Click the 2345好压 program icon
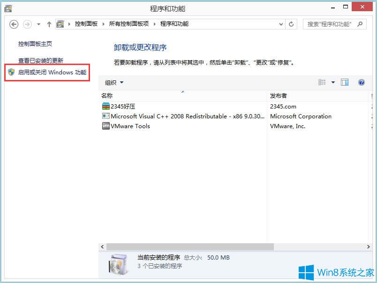377x283 pixels. pyautogui.click(x=106, y=106)
